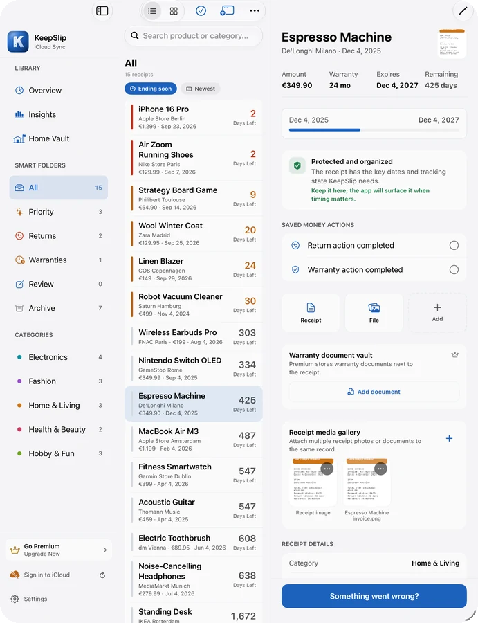Filter by Home & Living category
The width and height of the screenshot is (478, 623).
point(58,405)
